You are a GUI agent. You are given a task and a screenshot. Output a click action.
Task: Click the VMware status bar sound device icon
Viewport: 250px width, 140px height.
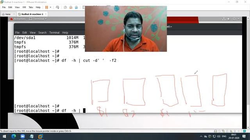pyautogui.click(x=231, y=131)
